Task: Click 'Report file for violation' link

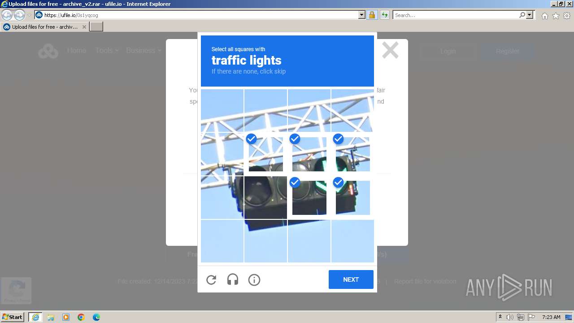Action: (x=425, y=281)
